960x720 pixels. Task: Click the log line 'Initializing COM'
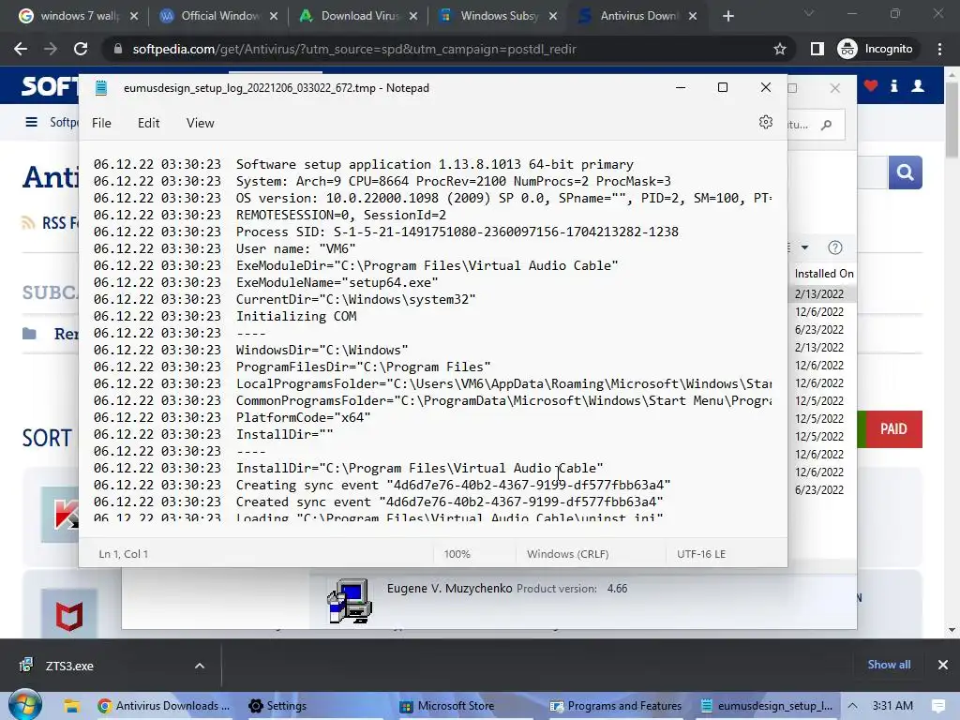click(296, 317)
